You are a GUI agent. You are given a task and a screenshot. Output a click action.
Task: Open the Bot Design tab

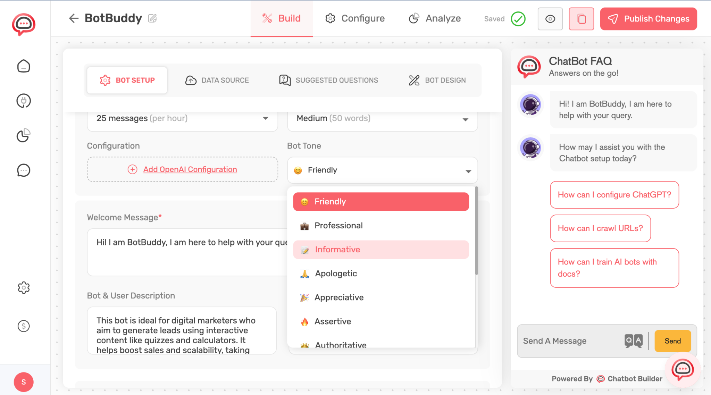(437, 80)
